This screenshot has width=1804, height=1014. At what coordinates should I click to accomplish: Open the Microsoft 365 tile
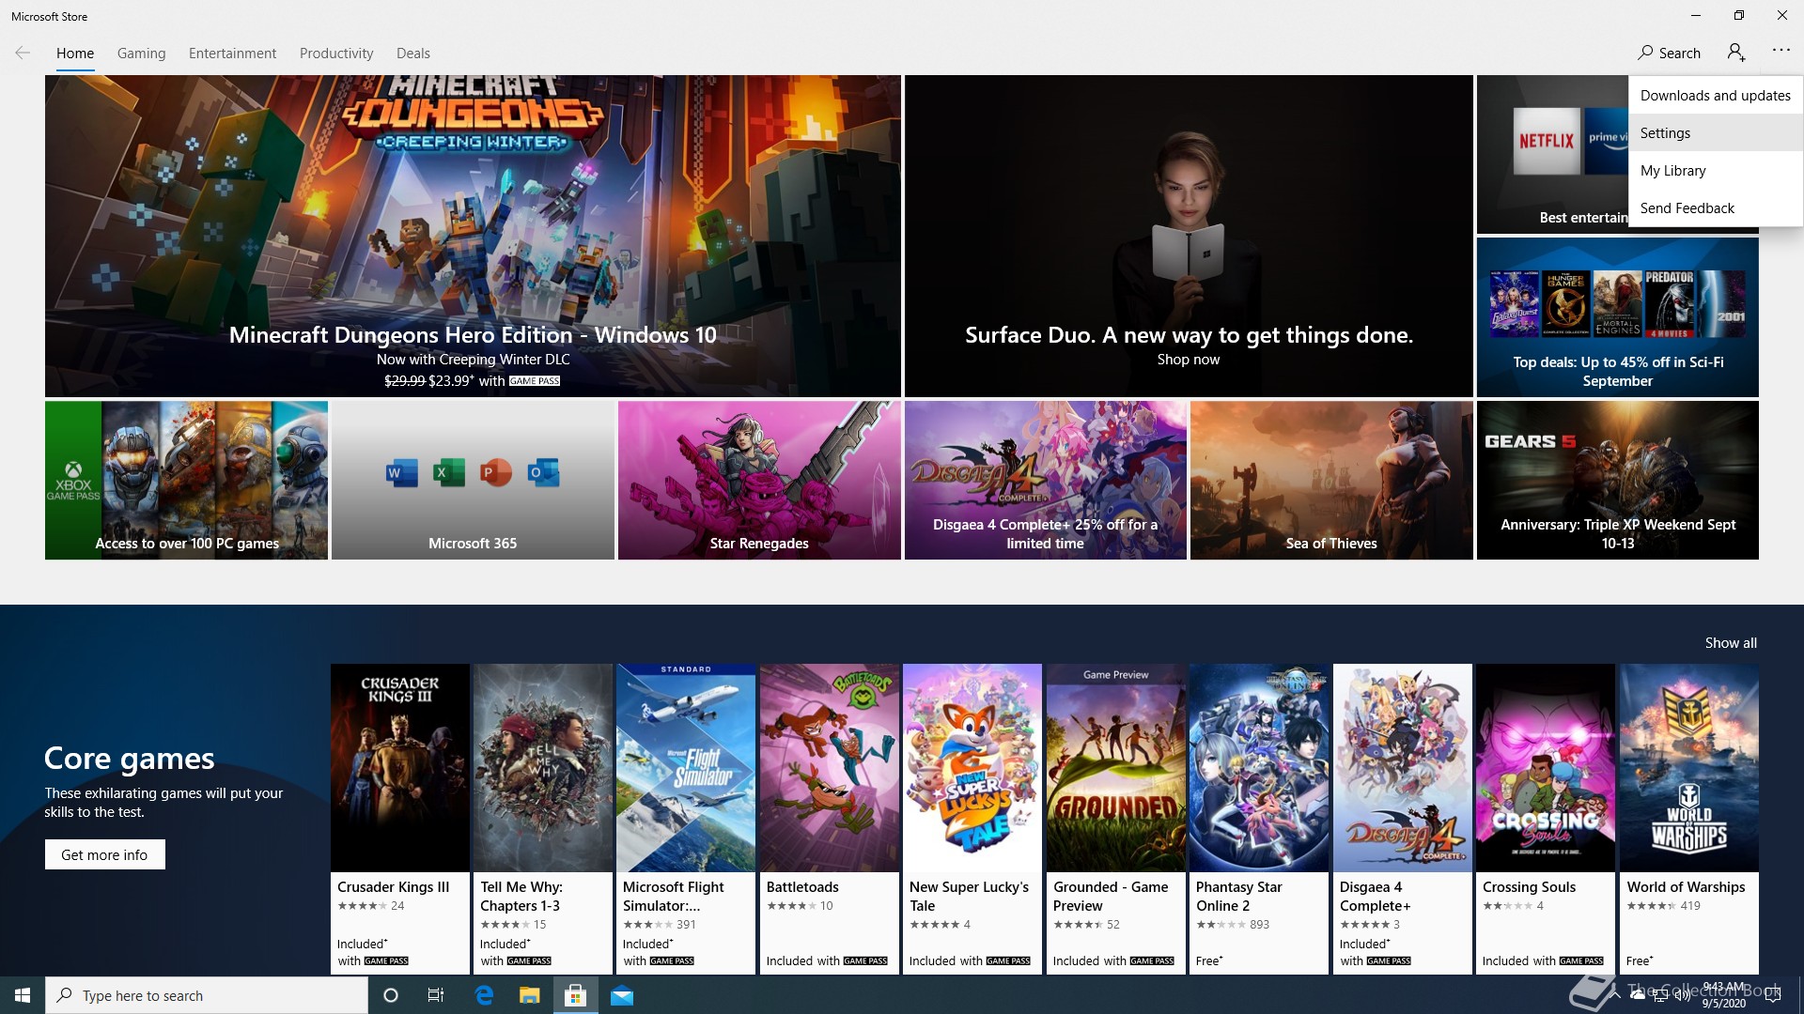(473, 481)
